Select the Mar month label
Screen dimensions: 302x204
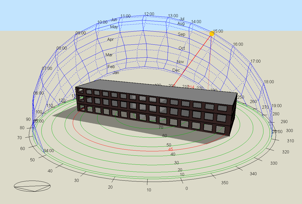109,55
